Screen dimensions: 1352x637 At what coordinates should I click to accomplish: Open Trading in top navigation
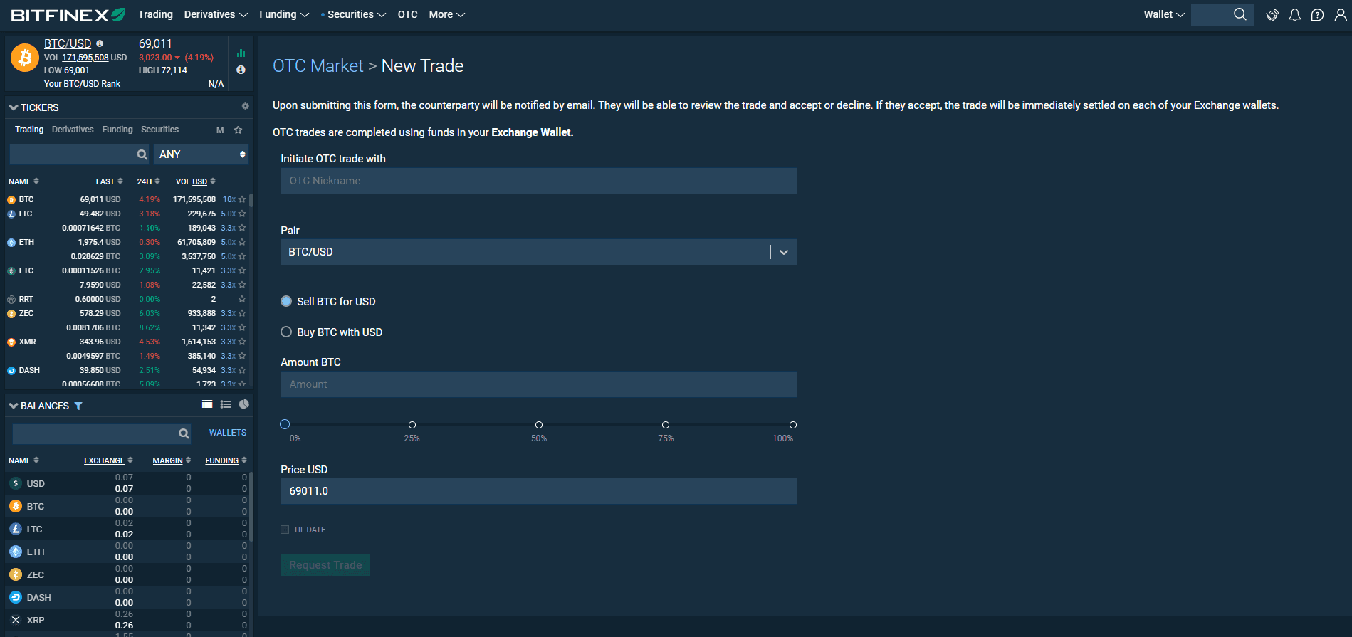[155, 14]
